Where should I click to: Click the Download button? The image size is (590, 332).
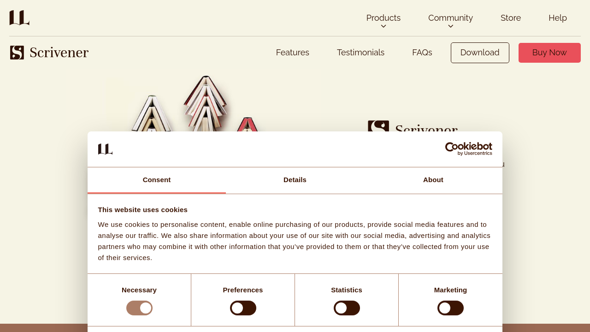480,53
